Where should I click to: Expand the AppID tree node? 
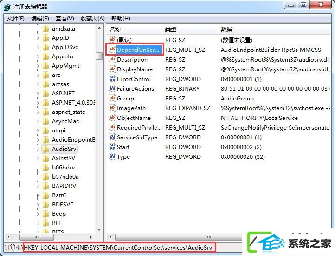pos(38,38)
